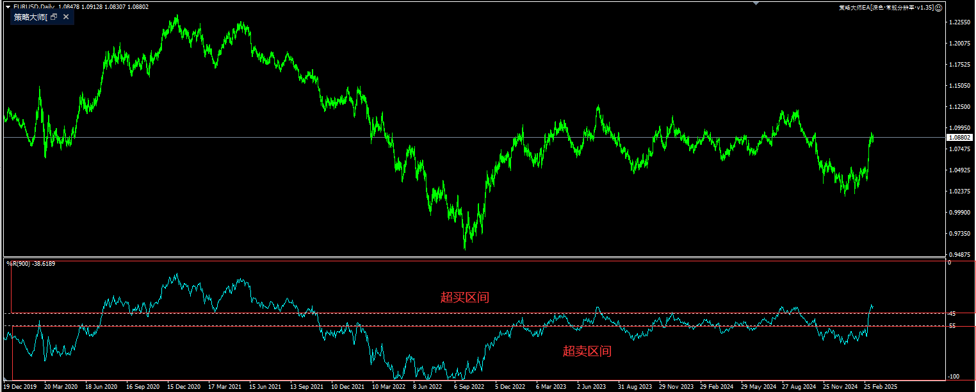Click the 10 Mar 2022 date on the time axis
976x392 pixels.
coord(388,387)
